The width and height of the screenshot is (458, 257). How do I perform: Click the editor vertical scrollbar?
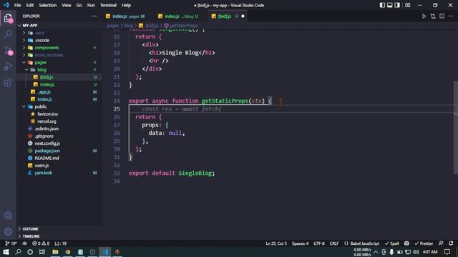coord(456,127)
